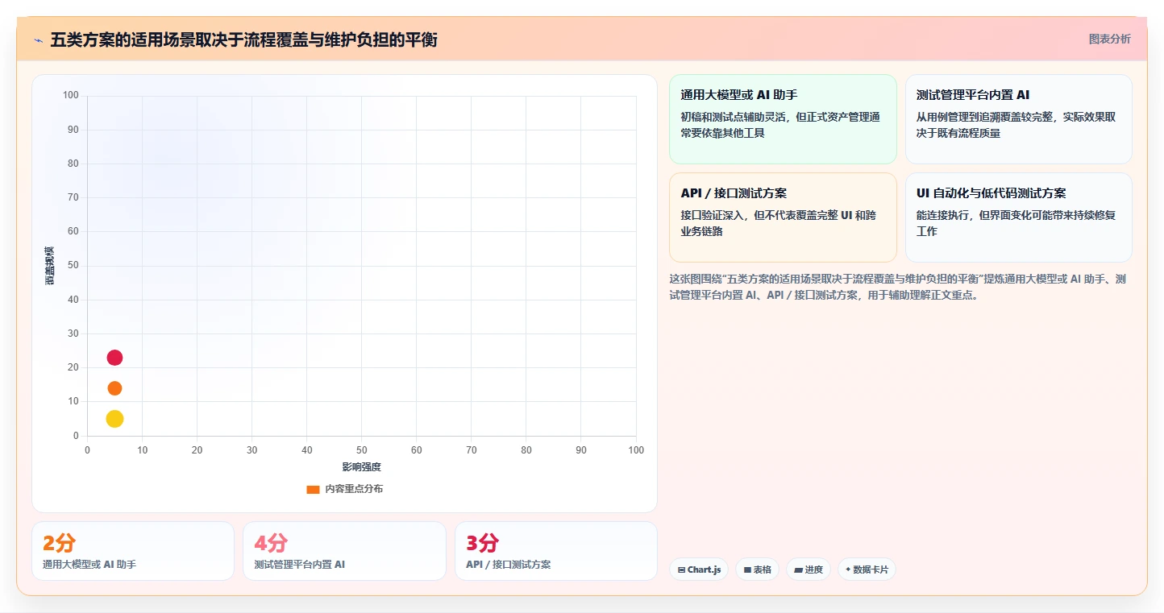Open the 通用大模型或 AI 助手 description card
This screenshot has height=613, width=1164.
[783, 119]
